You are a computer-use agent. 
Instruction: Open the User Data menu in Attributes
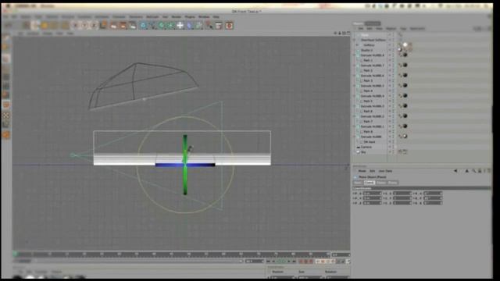point(385,171)
